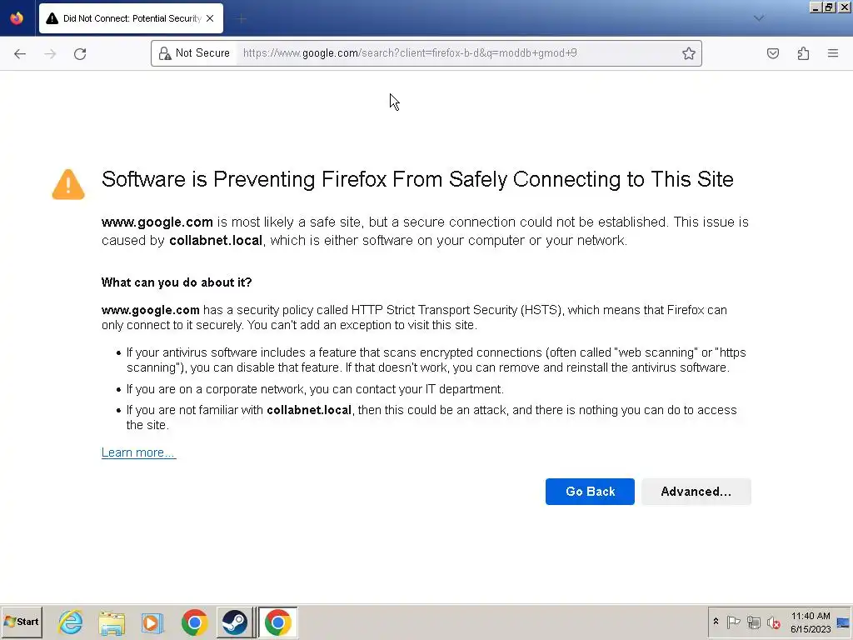Screen dimensions: 853x640
Task: Click the Show Desktop icon in tray corner
Action: click(x=844, y=622)
